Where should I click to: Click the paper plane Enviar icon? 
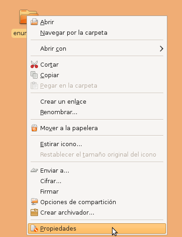point(34,170)
